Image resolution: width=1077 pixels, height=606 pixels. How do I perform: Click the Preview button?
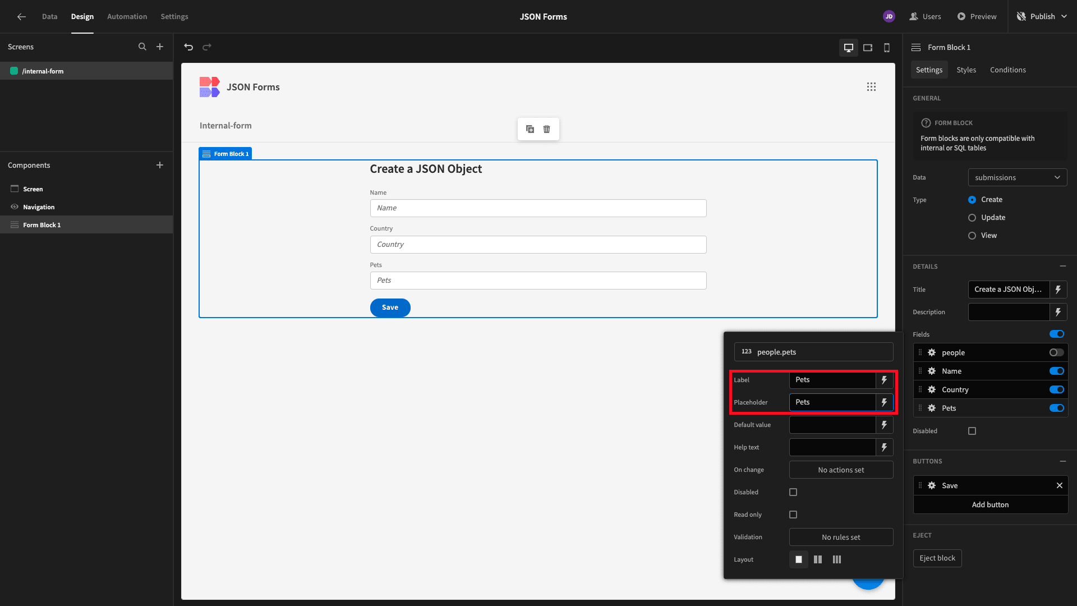[x=977, y=16]
